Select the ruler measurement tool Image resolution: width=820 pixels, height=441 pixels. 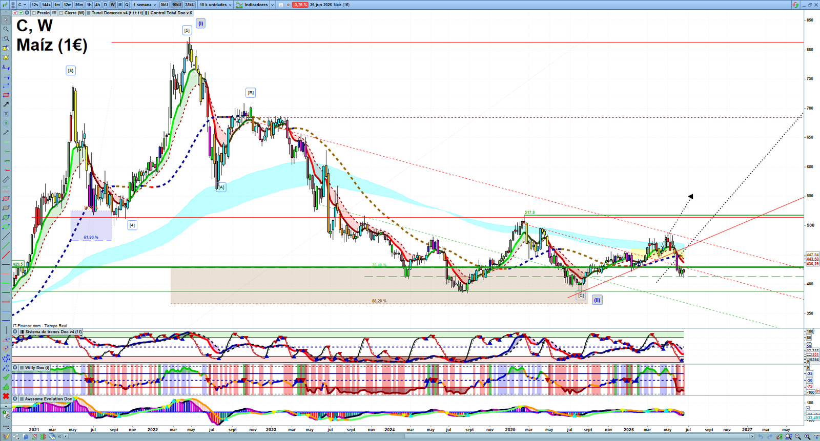point(6,180)
